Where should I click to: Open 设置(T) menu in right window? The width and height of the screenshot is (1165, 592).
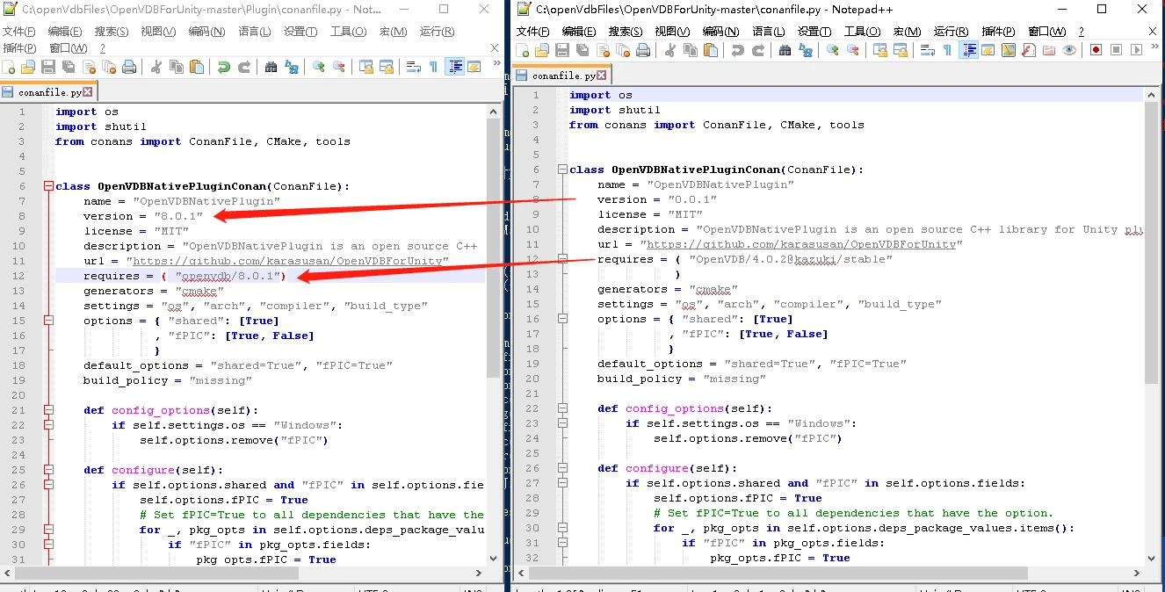pyautogui.click(x=814, y=32)
